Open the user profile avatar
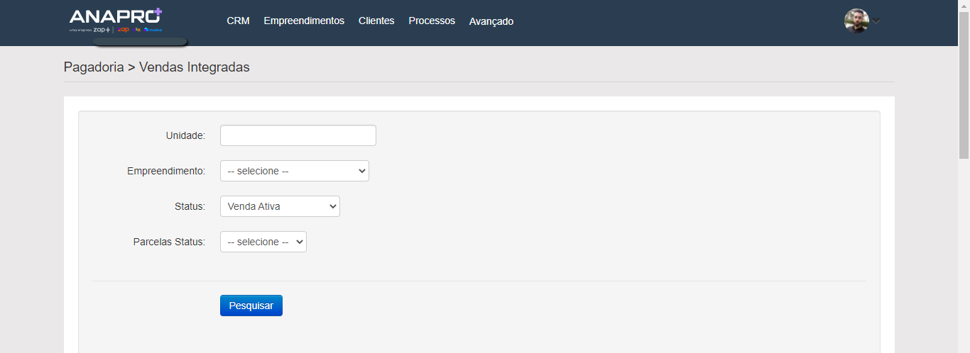Screen dimensions: 970x353 click(856, 21)
